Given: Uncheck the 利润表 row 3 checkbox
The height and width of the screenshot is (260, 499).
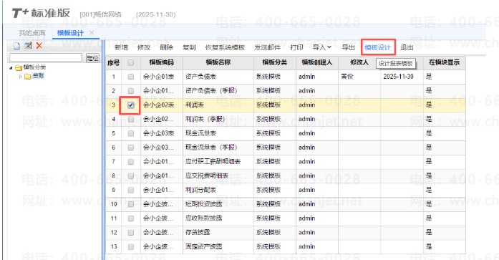Looking at the screenshot, I should coord(131,105).
